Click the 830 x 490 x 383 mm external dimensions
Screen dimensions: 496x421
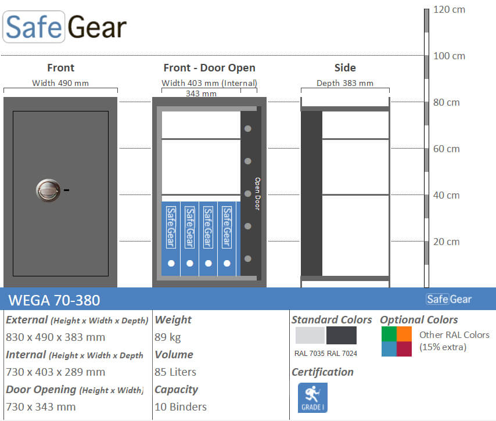(x=55, y=337)
